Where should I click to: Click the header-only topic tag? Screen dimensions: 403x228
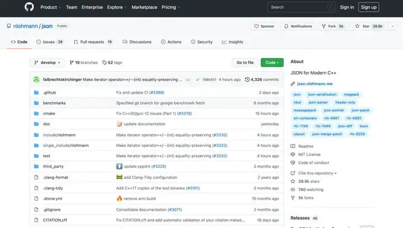345,103
